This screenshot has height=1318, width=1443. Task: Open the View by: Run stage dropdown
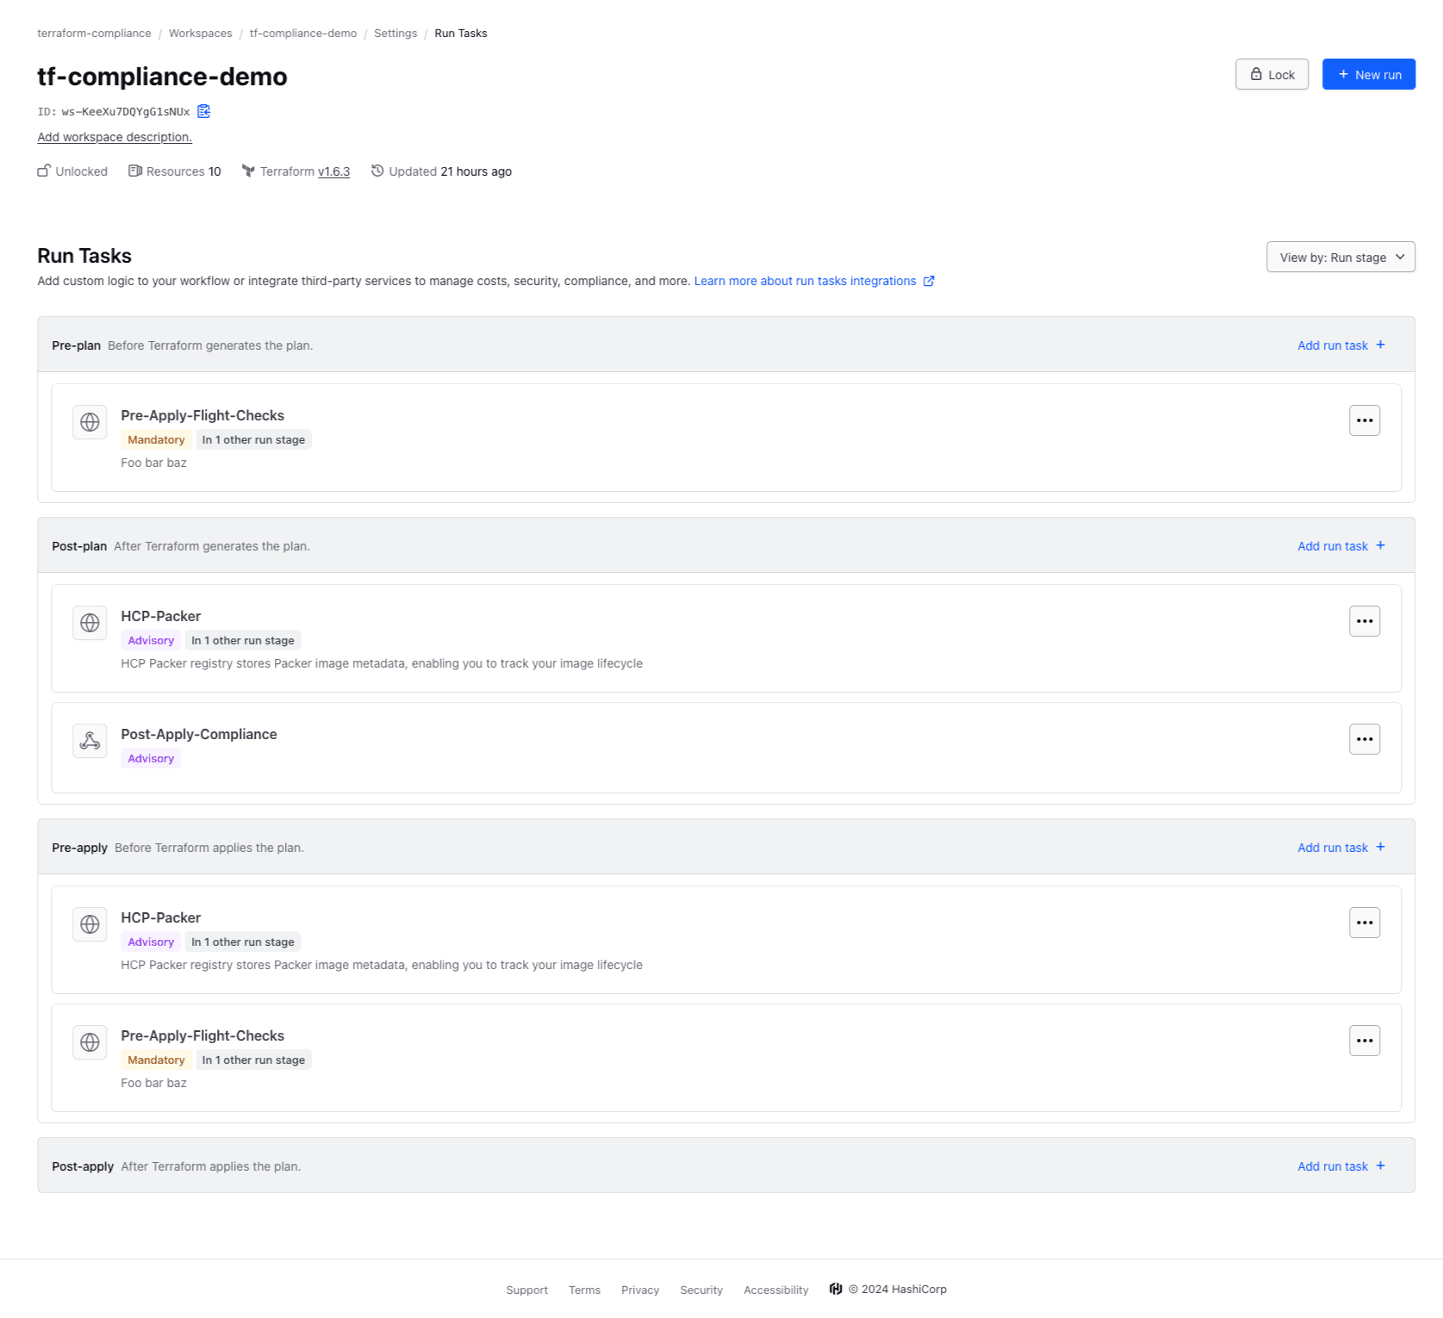click(x=1340, y=257)
